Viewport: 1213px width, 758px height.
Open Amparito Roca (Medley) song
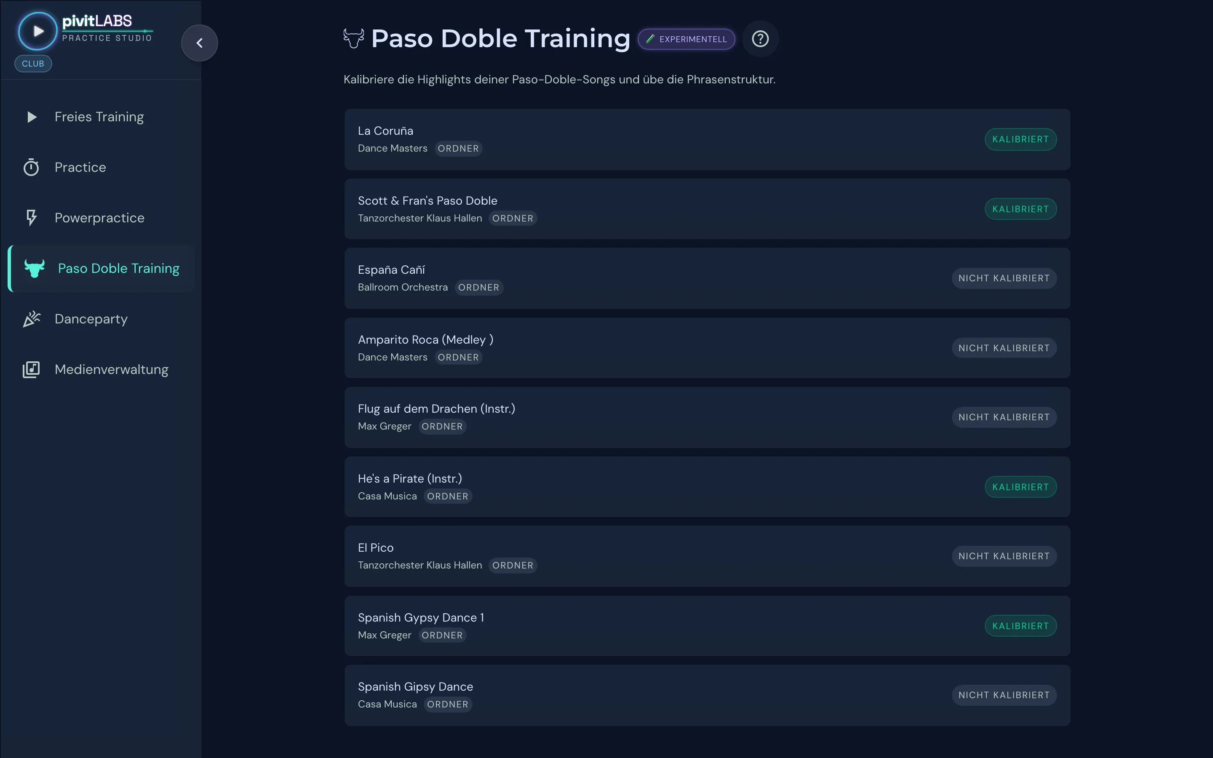[707, 348]
